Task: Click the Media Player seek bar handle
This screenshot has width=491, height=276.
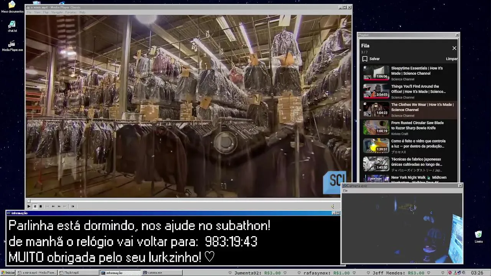Action: 28,201
